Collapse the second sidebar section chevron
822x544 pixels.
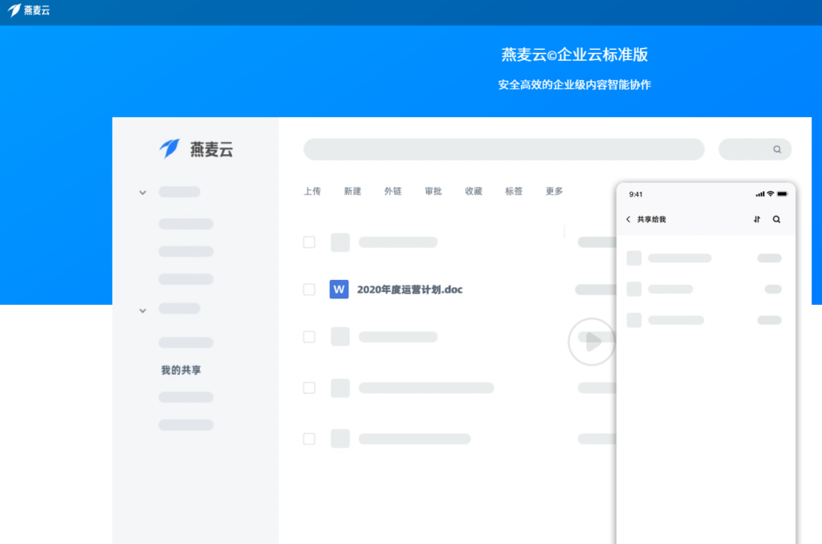pos(142,311)
